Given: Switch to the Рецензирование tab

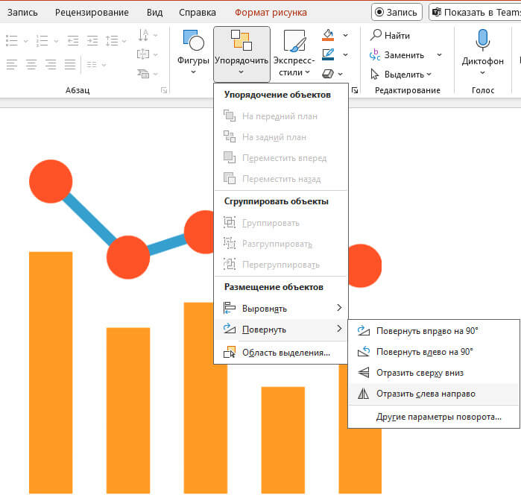Looking at the screenshot, I should click(92, 13).
